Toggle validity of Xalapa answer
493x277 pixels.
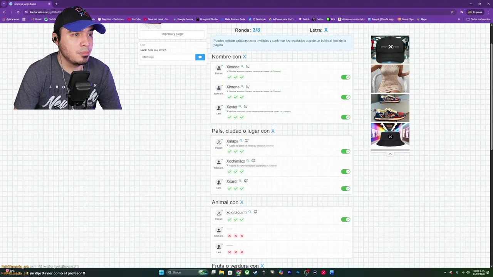pyautogui.click(x=345, y=151)
